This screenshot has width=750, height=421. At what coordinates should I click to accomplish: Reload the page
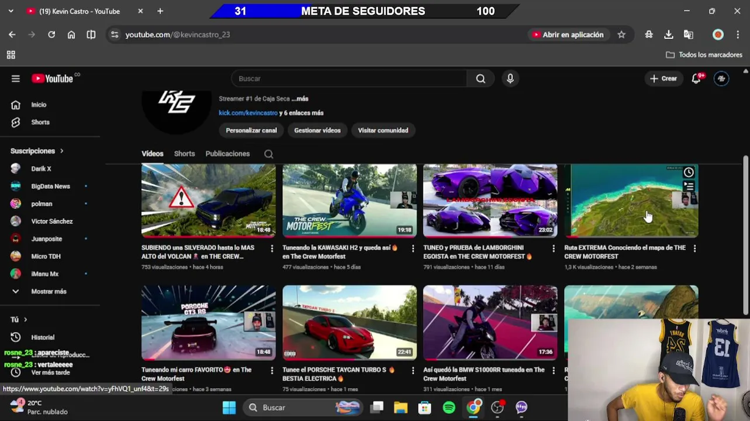click(51, 34)
